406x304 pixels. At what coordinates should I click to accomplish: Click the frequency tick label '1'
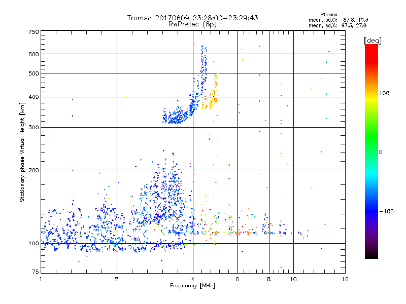click(x=41, y=279)
